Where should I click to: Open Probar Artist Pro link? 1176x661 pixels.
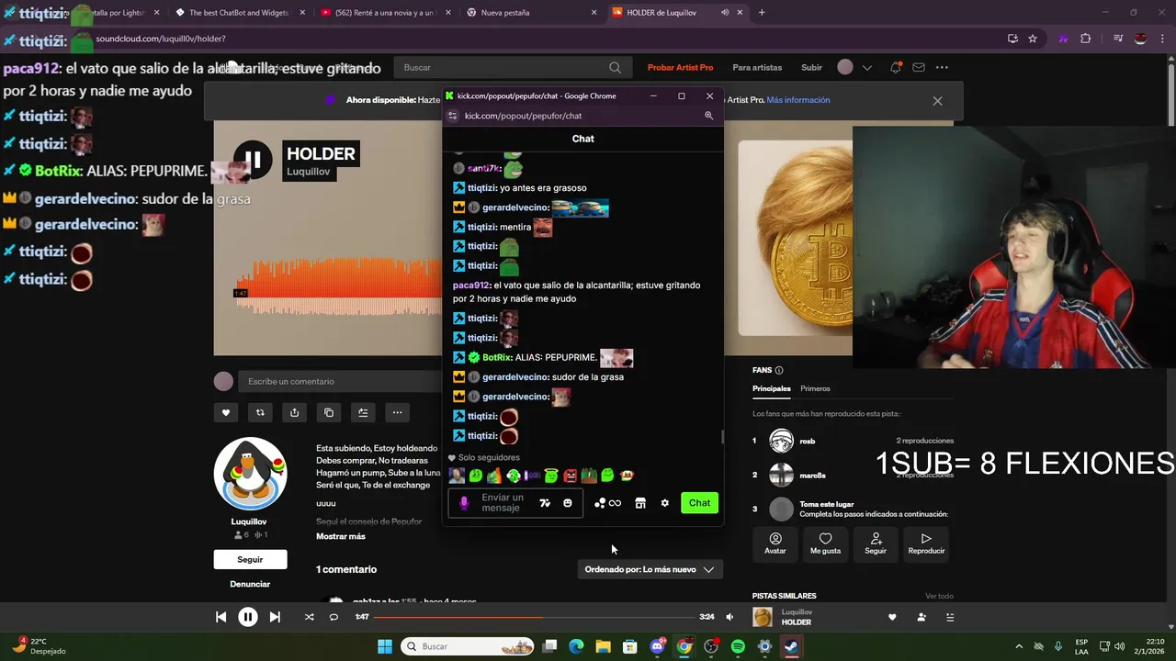680,67
